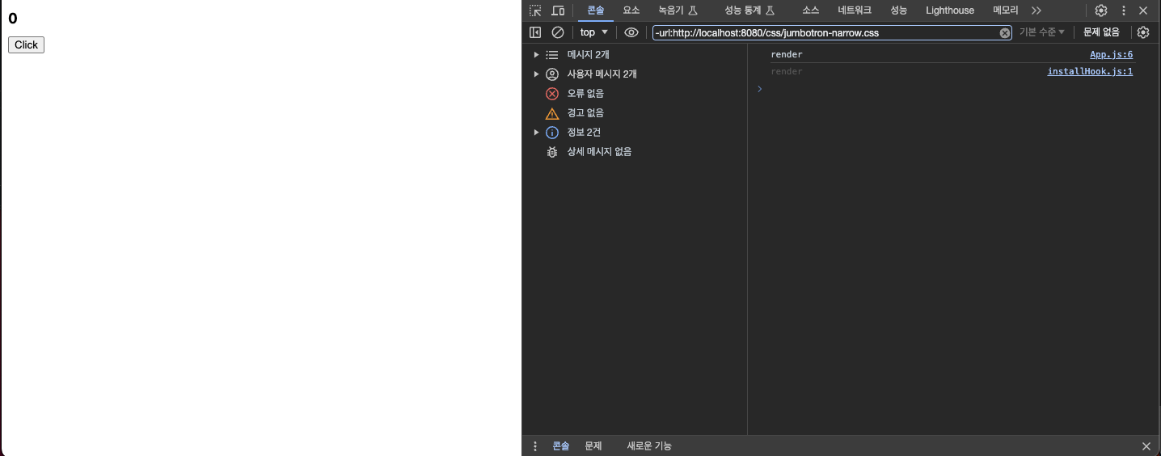This screenshot has height=456, width=1161.
Task: Expand the 메시지 2개 group arrow
Action: [536, 55]
